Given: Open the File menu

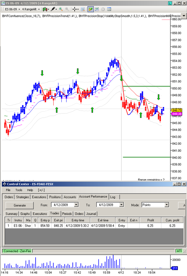Looking at the screenshot, I should [x=8, y=190].
